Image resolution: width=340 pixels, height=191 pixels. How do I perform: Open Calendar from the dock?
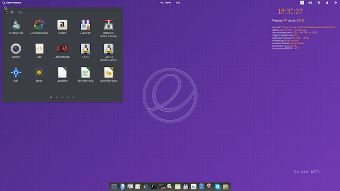pos(177,186)
